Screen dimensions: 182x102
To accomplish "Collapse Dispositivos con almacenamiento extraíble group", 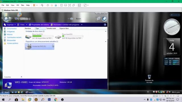I will point(106,41).
